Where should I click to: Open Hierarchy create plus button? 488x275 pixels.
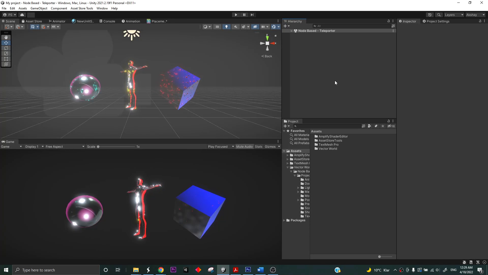286,26
